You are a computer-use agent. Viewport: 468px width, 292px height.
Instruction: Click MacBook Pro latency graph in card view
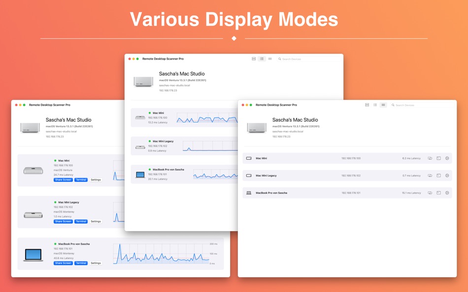click(x=161, y=254)
